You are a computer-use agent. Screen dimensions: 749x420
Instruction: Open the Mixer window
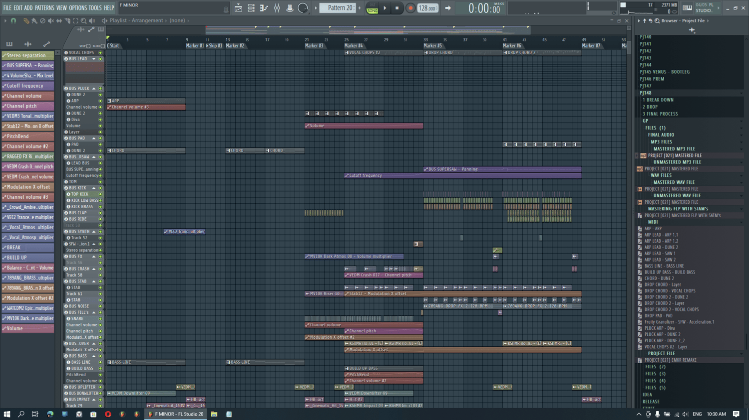pyautogui.click(x=277, y=8)
